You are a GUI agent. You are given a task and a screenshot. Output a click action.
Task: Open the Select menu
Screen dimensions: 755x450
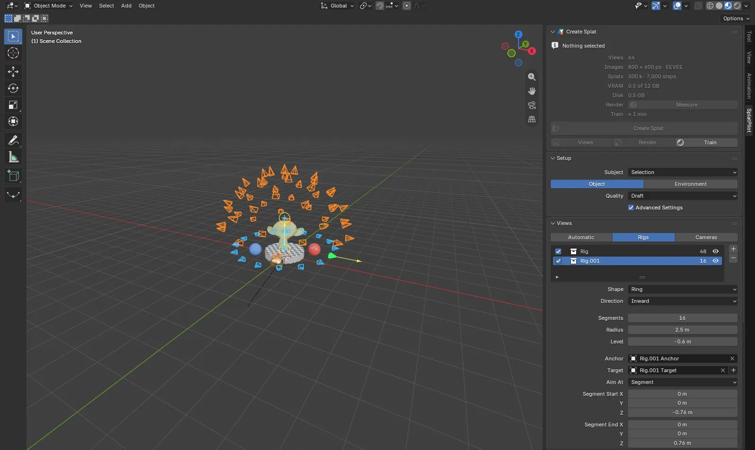(106, 6)
